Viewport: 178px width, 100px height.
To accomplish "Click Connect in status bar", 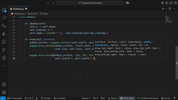I will point(46,98).
